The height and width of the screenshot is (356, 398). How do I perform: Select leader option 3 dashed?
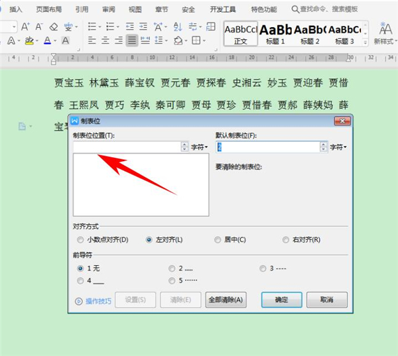click(263, 268)
